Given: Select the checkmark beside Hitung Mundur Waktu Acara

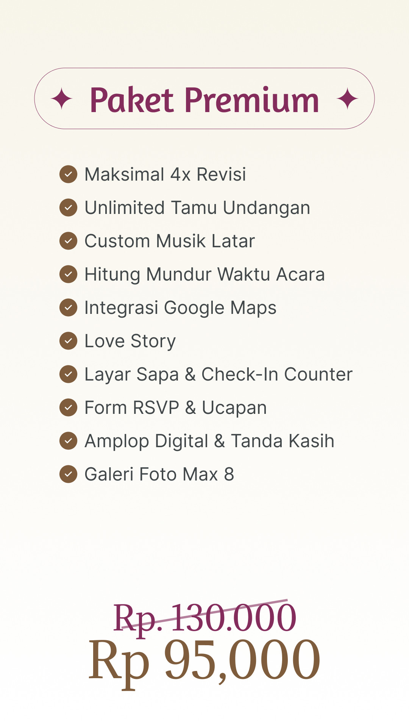Looking at the screenshot, I should click(x=69, y=274).
